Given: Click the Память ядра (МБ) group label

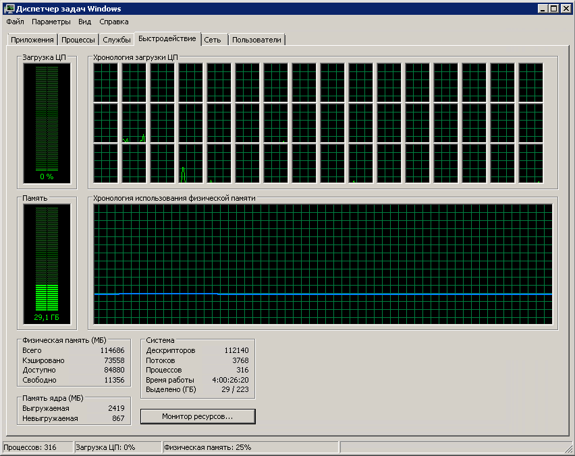Looking at the screenshot, I should (x=53, y=398).
